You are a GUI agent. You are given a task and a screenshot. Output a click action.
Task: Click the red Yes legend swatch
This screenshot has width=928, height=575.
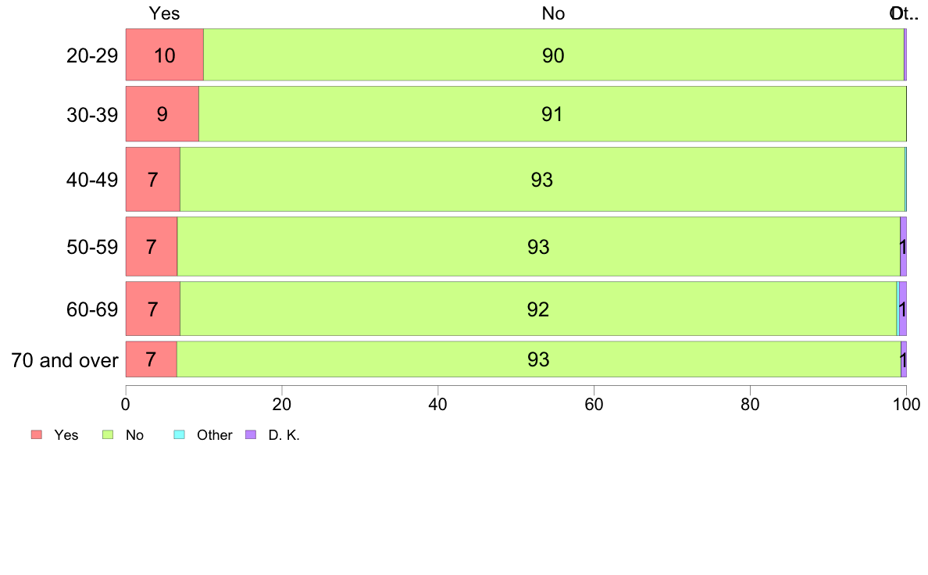pyautogui.click(x=37, y=434)
